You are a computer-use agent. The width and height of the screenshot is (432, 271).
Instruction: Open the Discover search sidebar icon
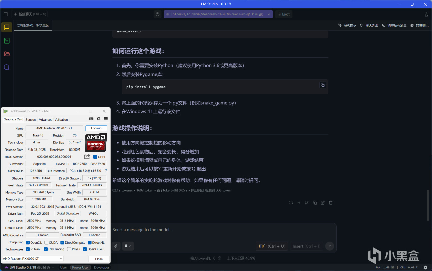click(7, 67)
